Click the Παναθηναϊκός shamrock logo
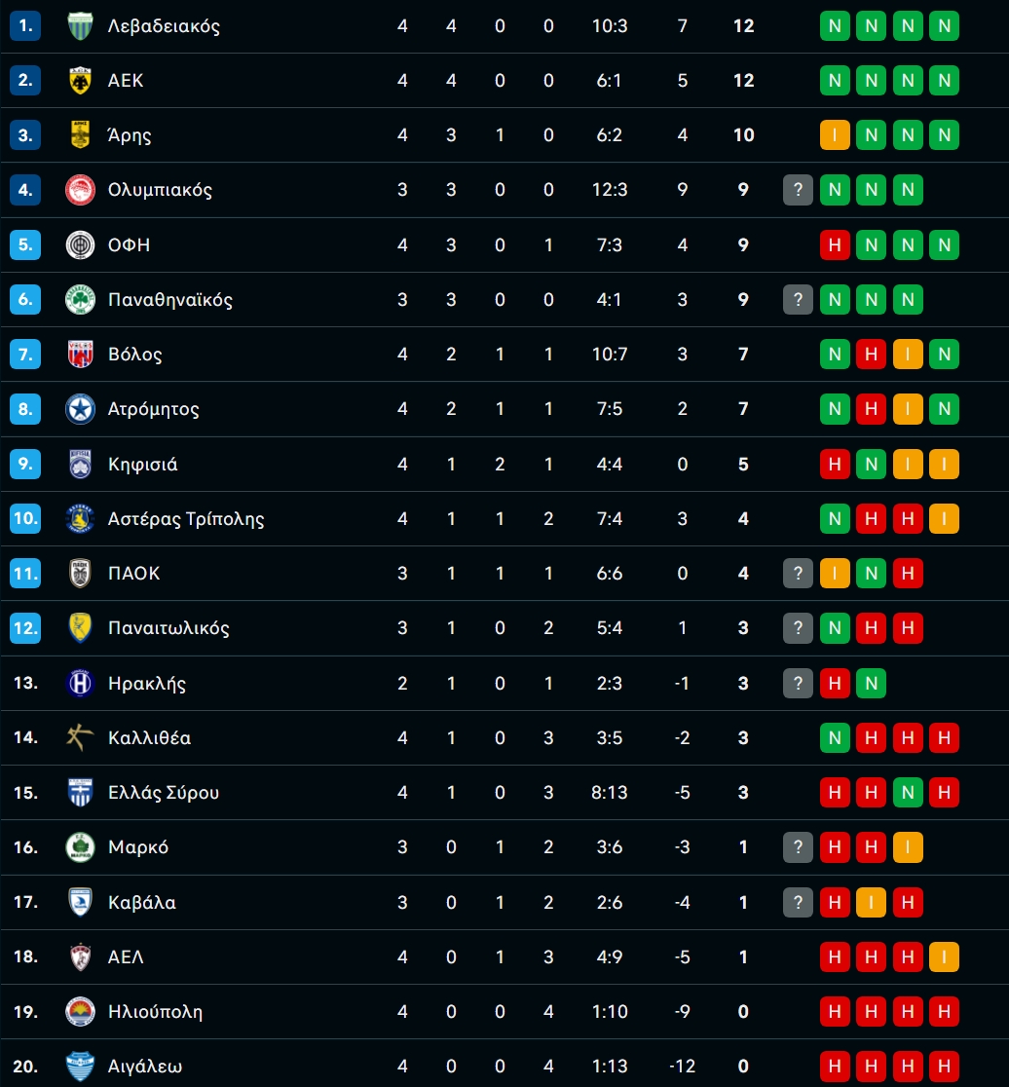The image size is (1009, 1087). (80, 300)
